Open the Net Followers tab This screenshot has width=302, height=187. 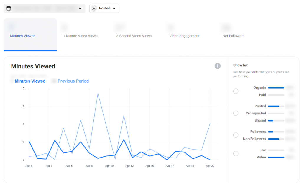click(234, 36)
